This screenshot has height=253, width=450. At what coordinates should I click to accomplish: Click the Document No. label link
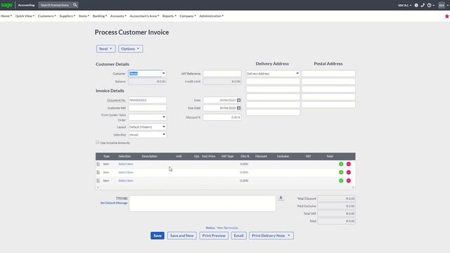pyautogui.click(x=116, y=100)
